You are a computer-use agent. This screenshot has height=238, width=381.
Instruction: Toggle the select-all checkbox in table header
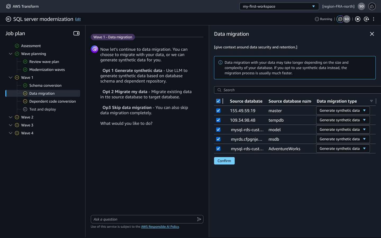[218, 101]
